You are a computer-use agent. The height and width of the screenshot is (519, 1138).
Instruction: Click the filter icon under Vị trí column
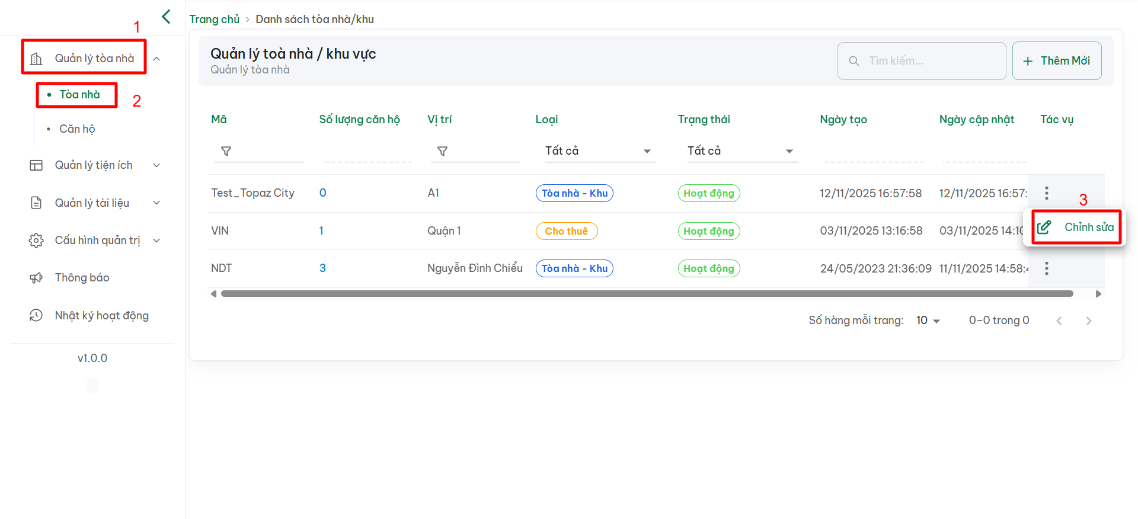click(442, 152)
